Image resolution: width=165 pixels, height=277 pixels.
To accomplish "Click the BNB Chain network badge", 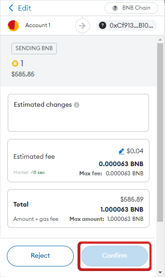I will coord(131,8).
